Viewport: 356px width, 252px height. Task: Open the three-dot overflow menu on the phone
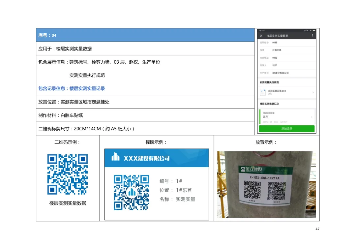(312, 36)
